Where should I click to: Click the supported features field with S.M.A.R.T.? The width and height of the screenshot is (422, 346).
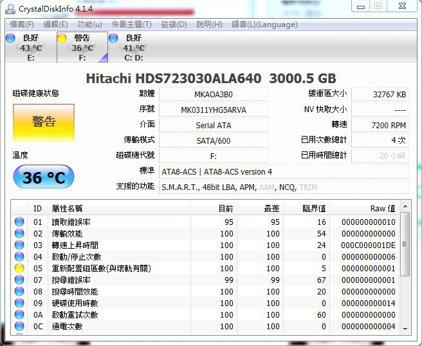point(284,187)
